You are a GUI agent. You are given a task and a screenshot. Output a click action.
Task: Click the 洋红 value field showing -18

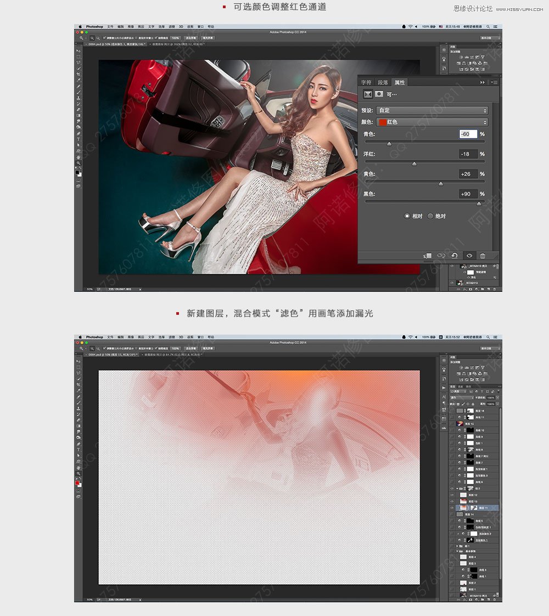[468, 154]
